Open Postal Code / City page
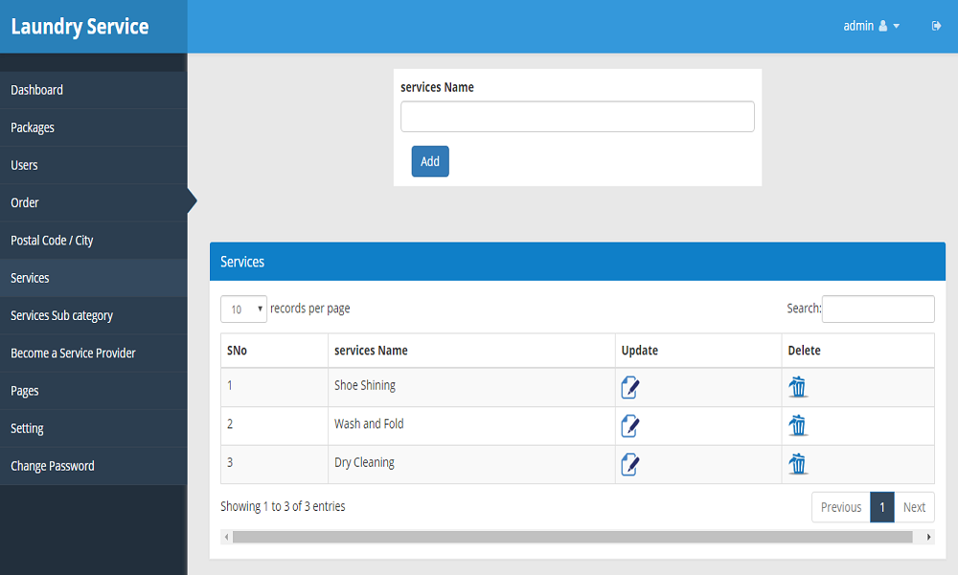 click(52, 241)
